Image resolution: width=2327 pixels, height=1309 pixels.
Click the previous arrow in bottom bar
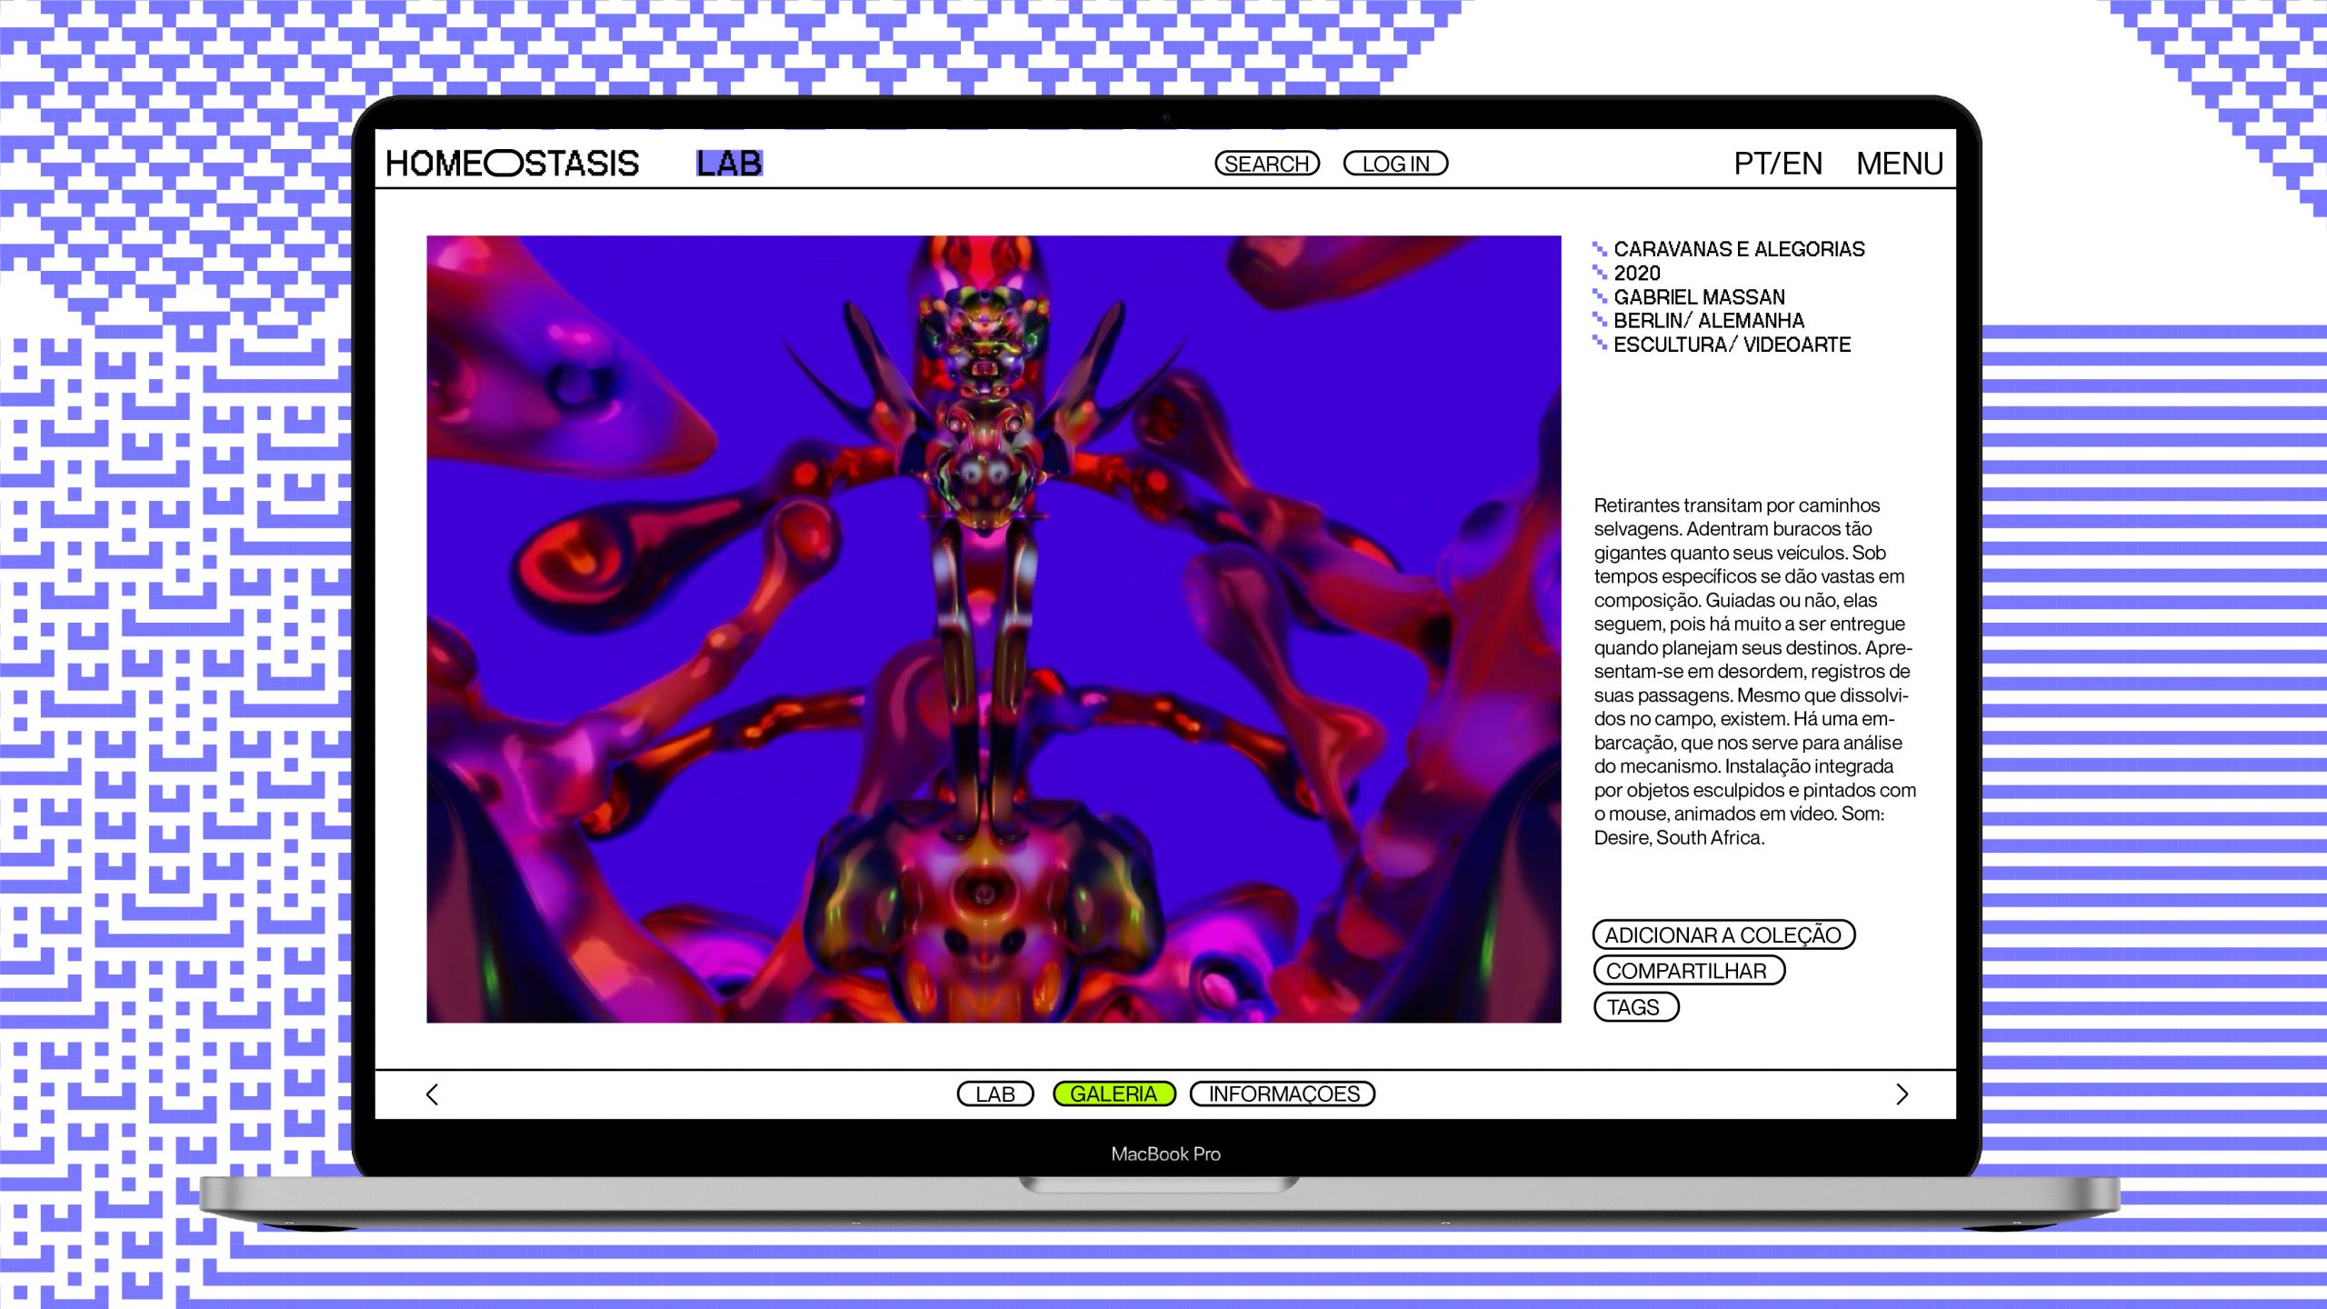pyautogui.click(x=433, y=1094)
